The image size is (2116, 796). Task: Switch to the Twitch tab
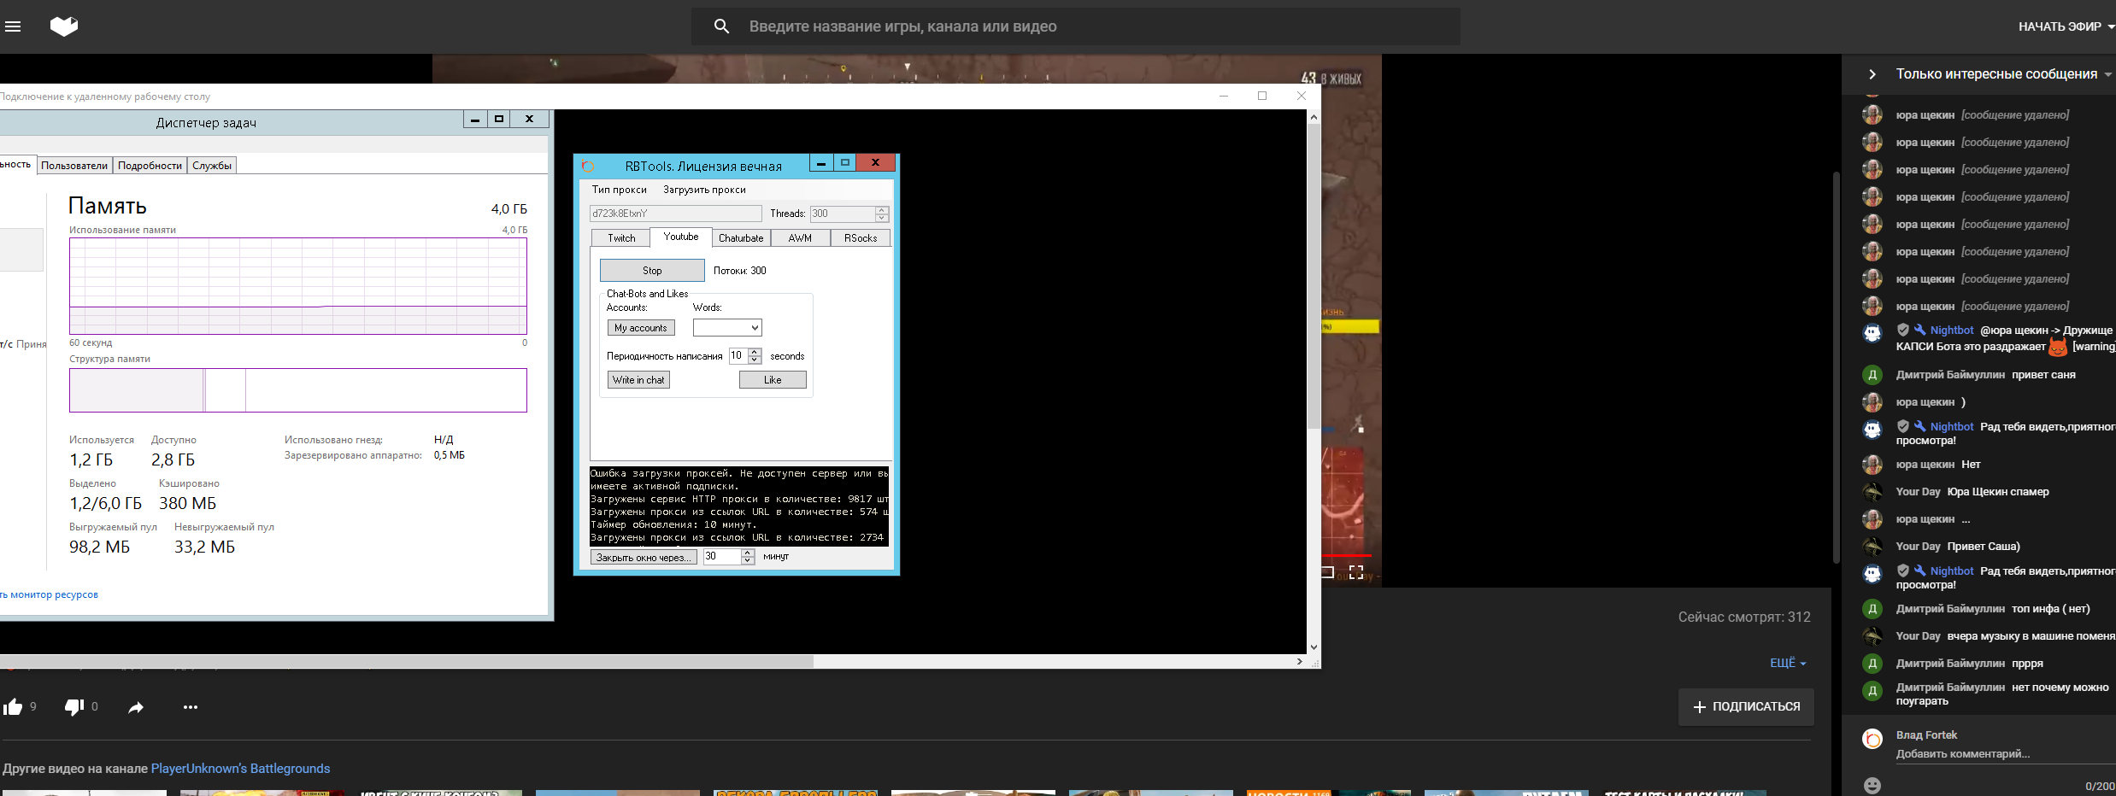point(621,238)
